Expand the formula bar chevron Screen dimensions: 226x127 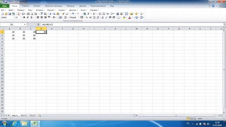coord(225,24)
